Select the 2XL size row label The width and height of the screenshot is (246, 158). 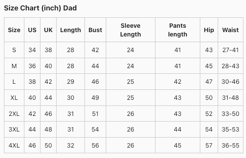(x=14, y=114)
